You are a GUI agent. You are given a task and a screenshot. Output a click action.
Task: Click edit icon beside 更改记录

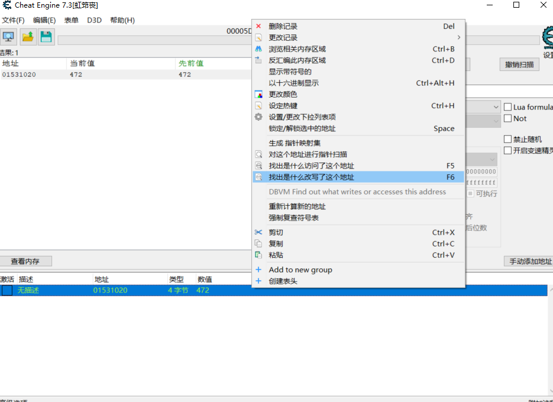coord(258,37)
